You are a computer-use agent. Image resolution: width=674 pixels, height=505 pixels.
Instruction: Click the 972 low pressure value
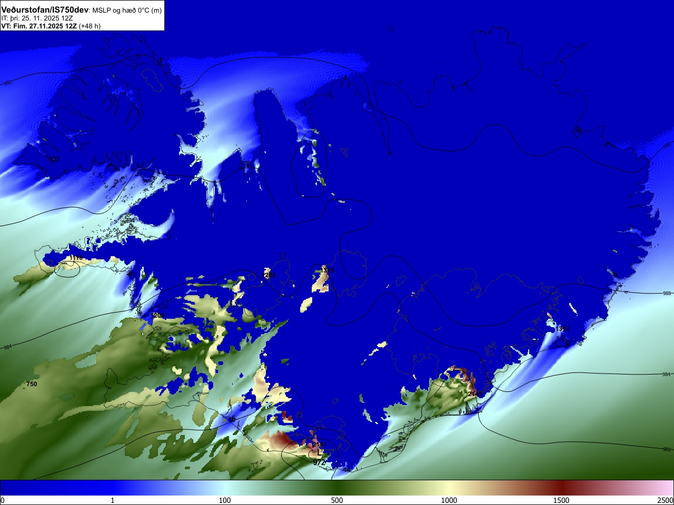319,463
